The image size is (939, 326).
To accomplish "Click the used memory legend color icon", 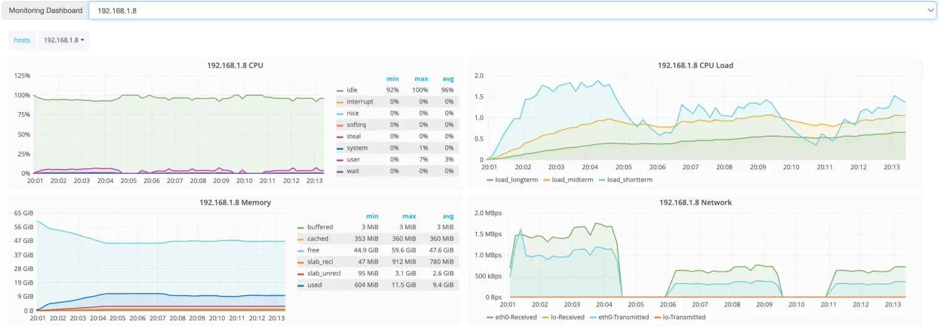I will (x=301, y=285).
